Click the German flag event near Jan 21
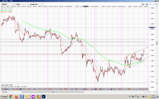 129,89
